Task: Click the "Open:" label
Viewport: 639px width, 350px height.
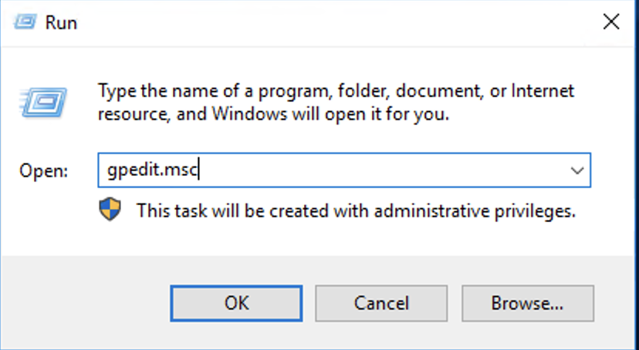Action: coord(44,171)
